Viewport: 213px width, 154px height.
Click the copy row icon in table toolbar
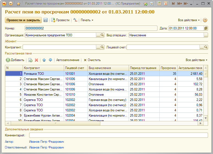[30, 60]
